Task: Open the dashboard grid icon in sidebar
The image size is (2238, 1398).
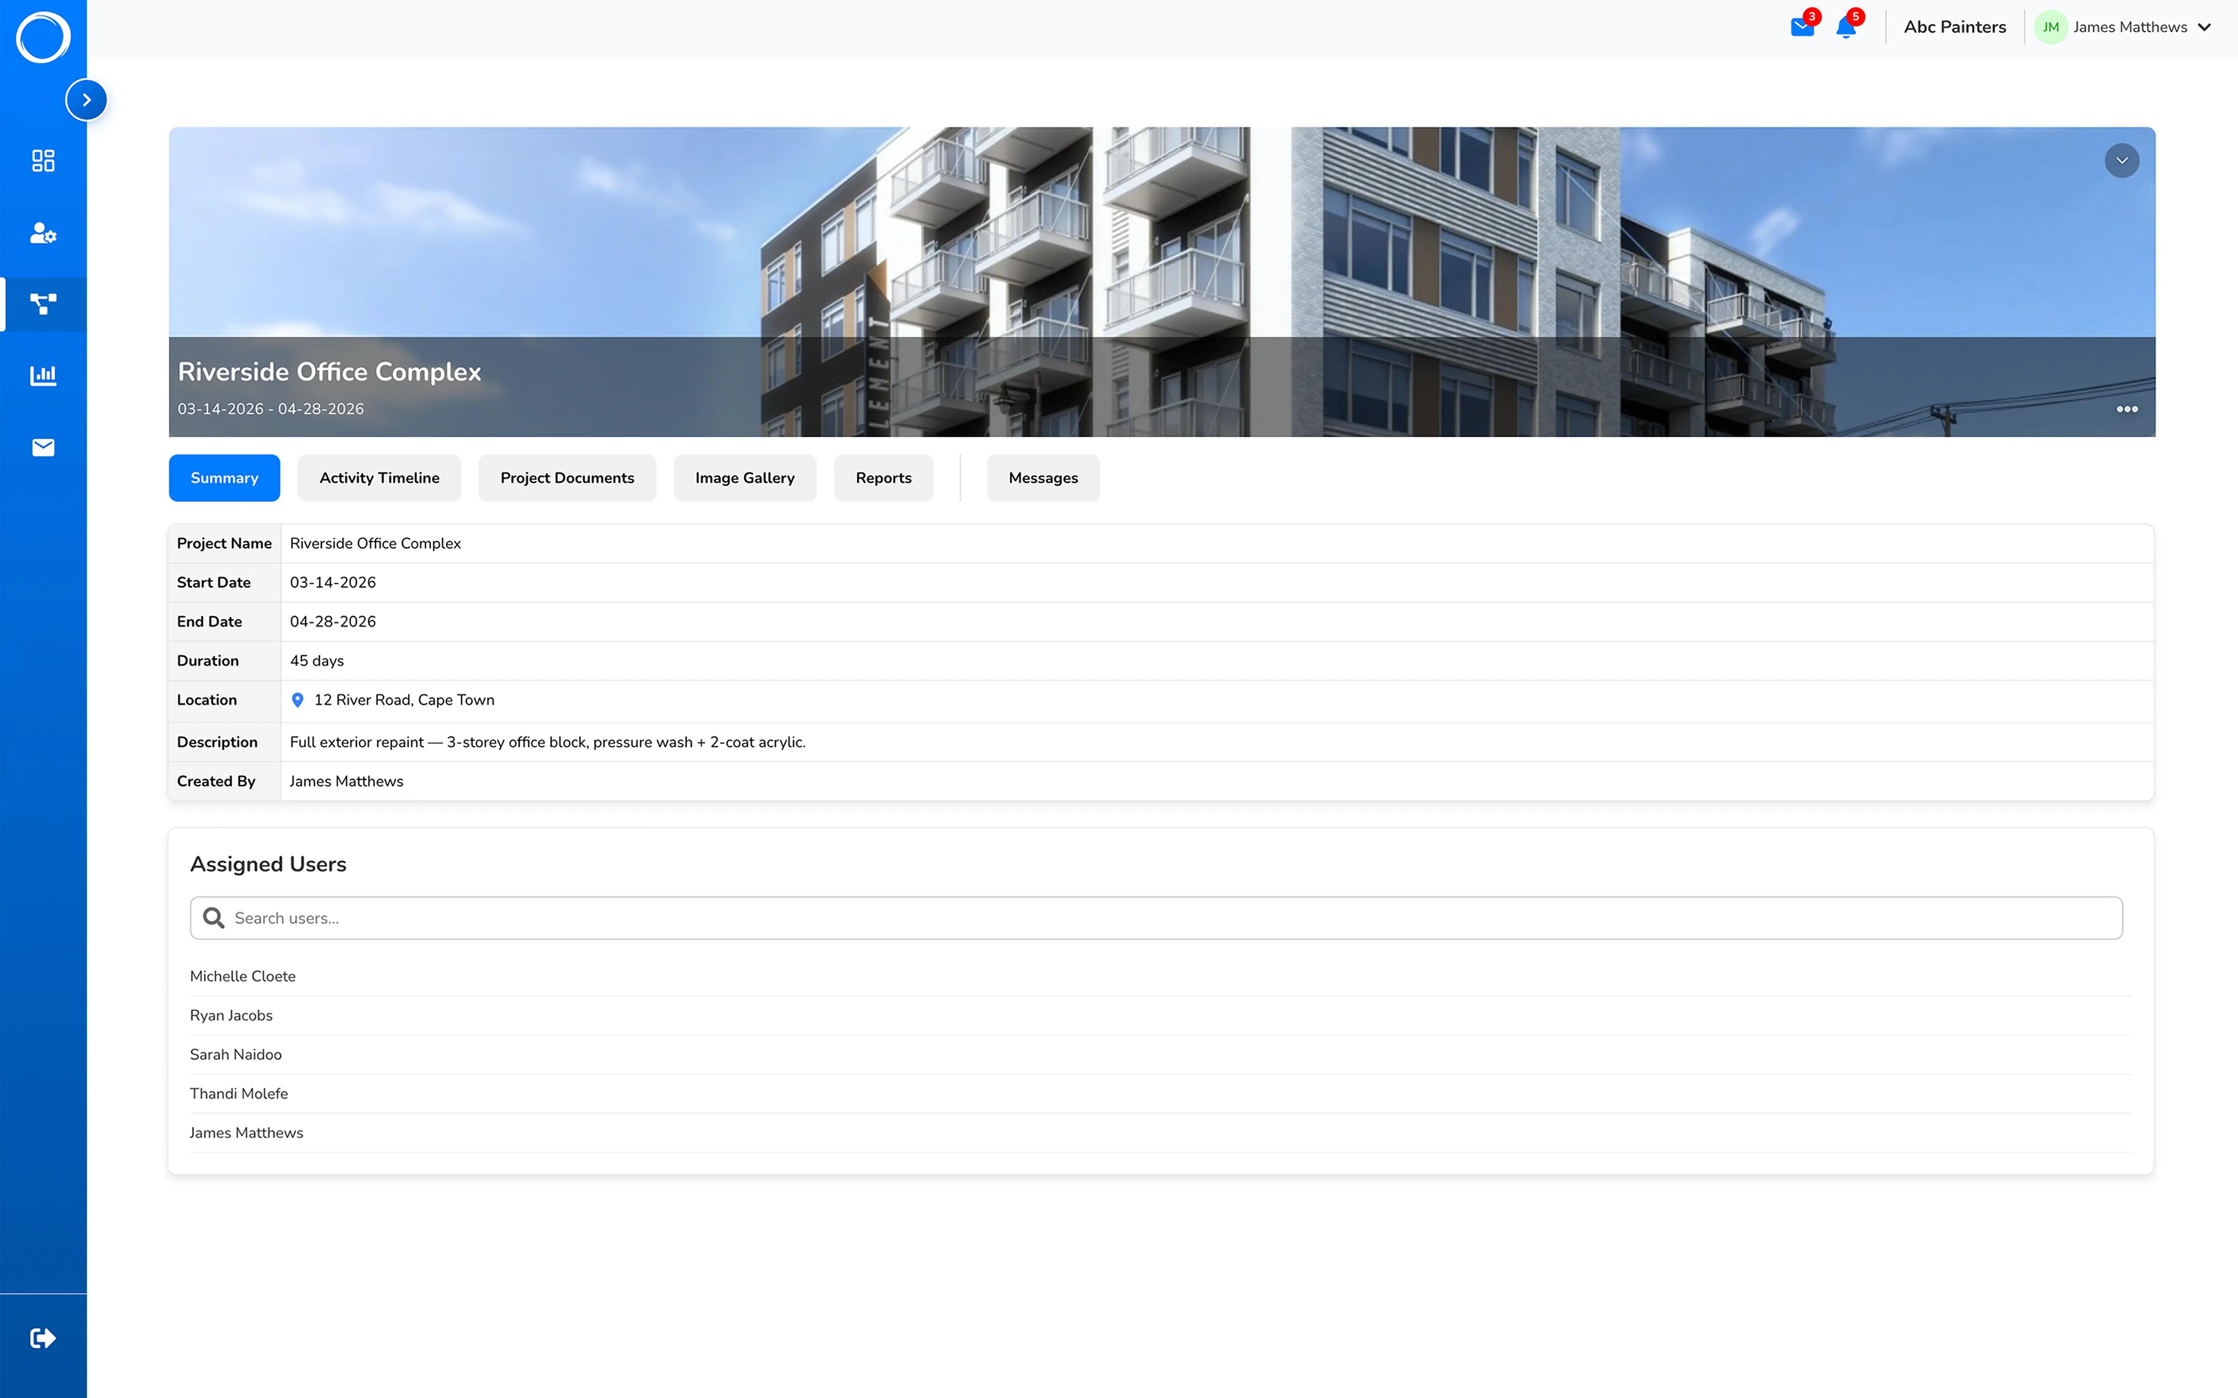Action: pyautogui.click(x=44, y=161)
